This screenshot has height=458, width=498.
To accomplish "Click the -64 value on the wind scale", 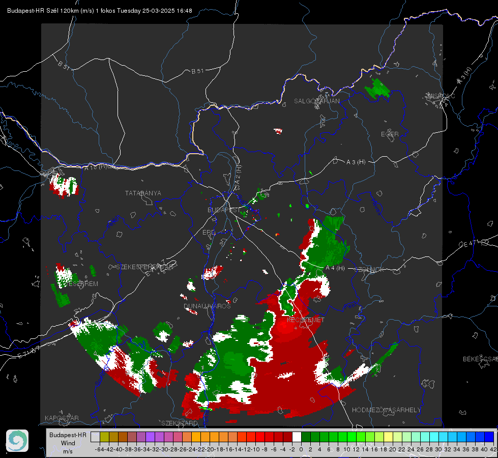I will [x=99, y=449].
